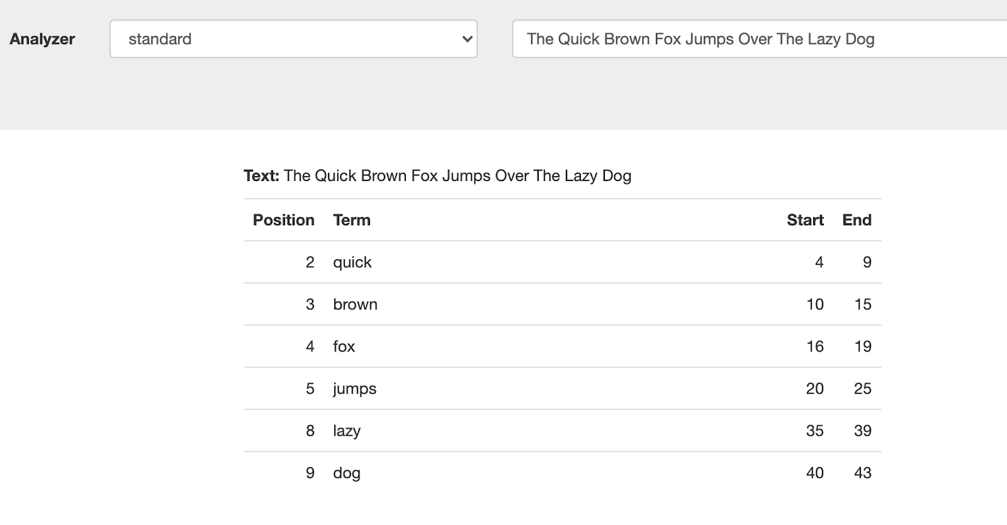Click end offset 9 in the quick row
The image size is (1007, 525).
867,262
